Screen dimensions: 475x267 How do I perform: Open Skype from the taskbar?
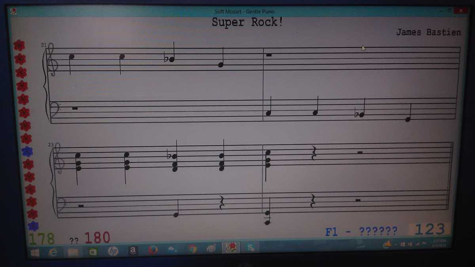251,248
